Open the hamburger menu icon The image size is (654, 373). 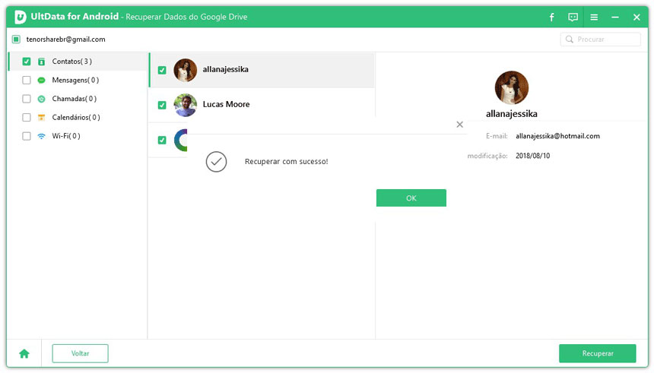click(594, 17)
